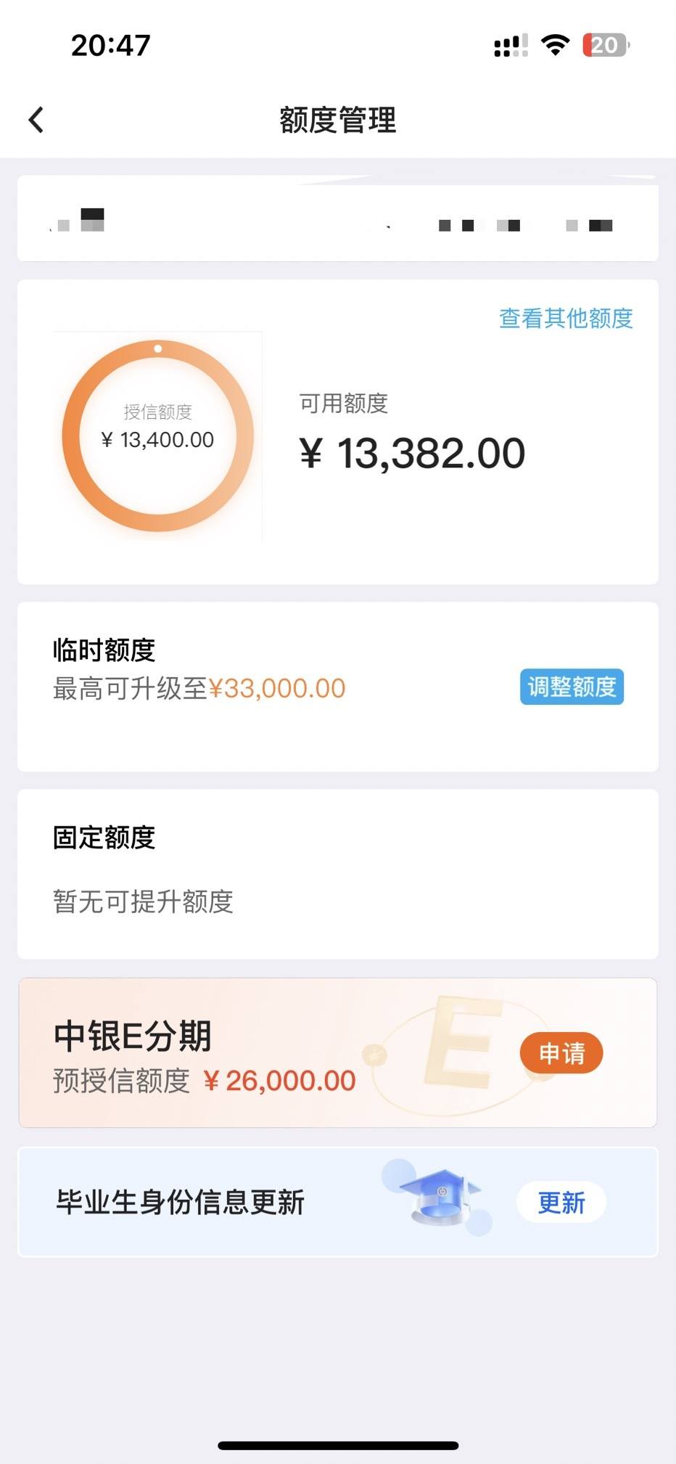
Task: Tap the ¥33,000.00 temporary limit amount
Action: pyautogui.click(x=277, y=688)
